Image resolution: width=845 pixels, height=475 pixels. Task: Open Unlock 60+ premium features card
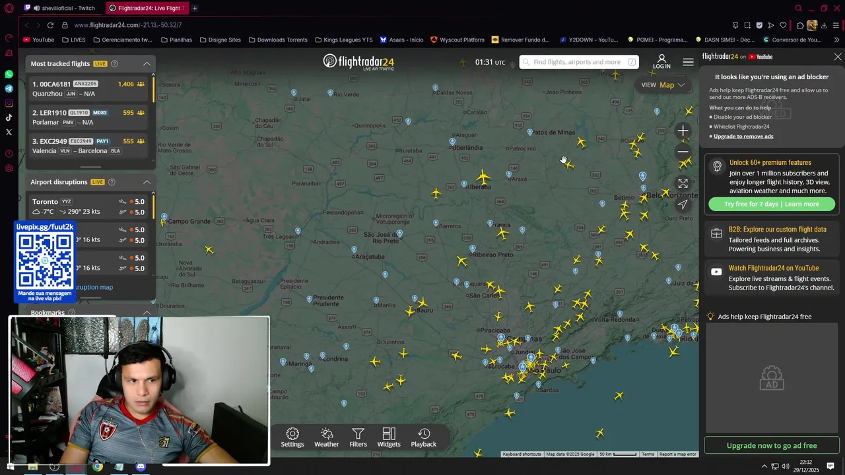pyautogui.click(x=771, y=184)
